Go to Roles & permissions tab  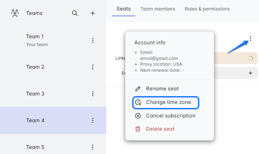point(207,9)
